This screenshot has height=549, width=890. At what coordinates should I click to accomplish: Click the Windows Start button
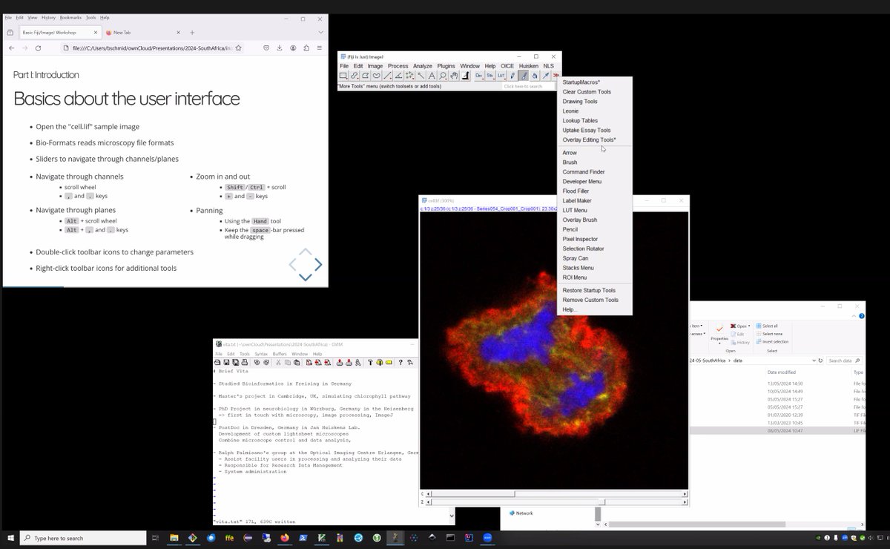coord(10,538)
